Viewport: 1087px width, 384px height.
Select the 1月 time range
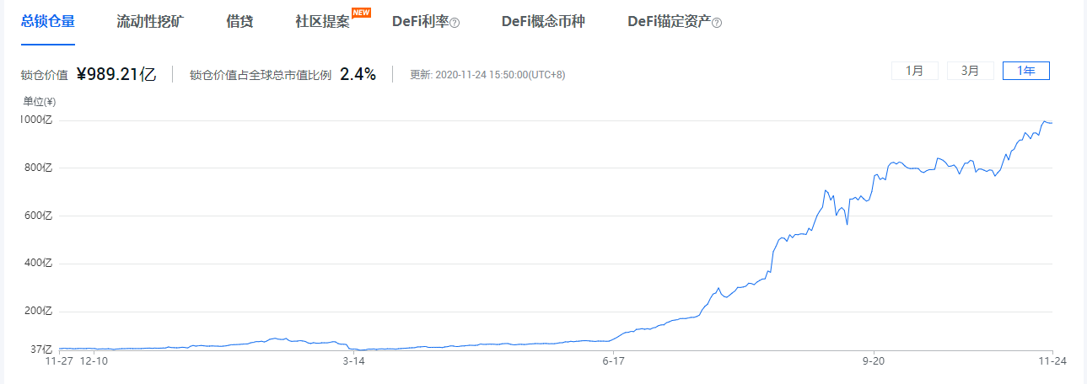coord(915,71)
